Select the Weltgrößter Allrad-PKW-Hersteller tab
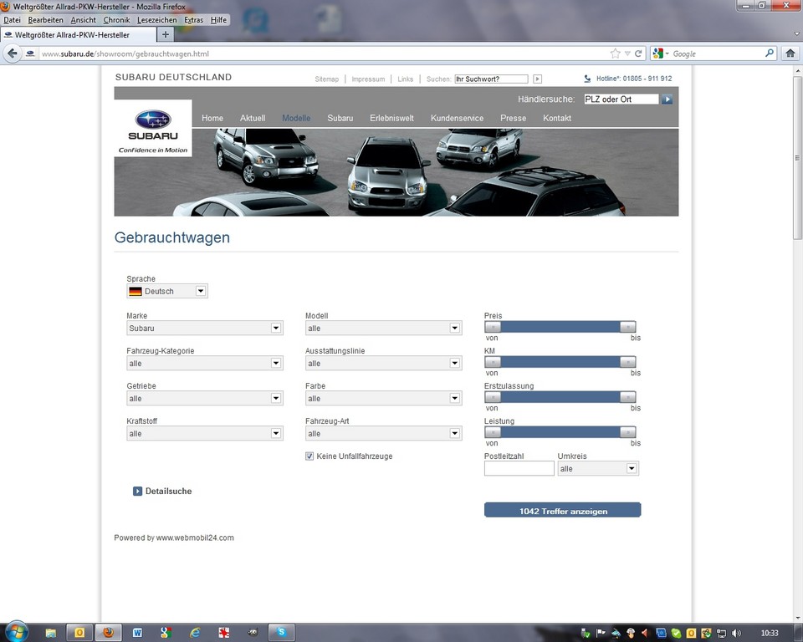Screen dimensions: 803x642 coord(78,35)
